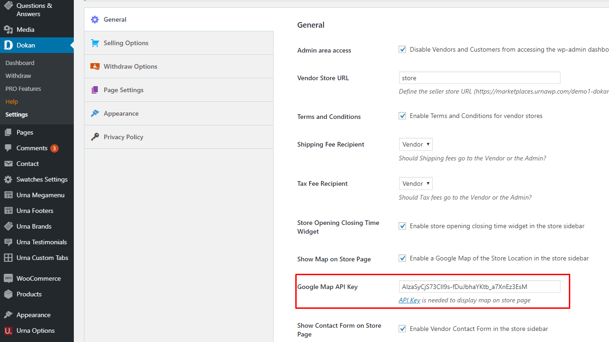Open Dokan Withdraw submenu item

18,76
